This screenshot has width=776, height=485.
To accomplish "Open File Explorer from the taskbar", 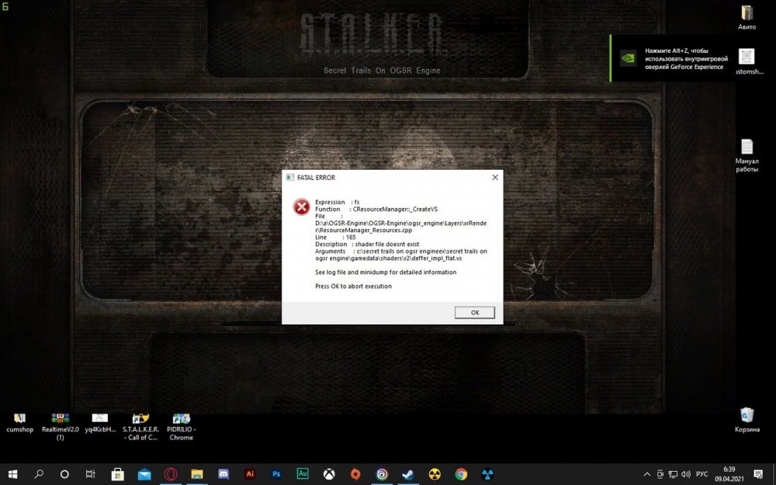I will [x=197, y=474].
